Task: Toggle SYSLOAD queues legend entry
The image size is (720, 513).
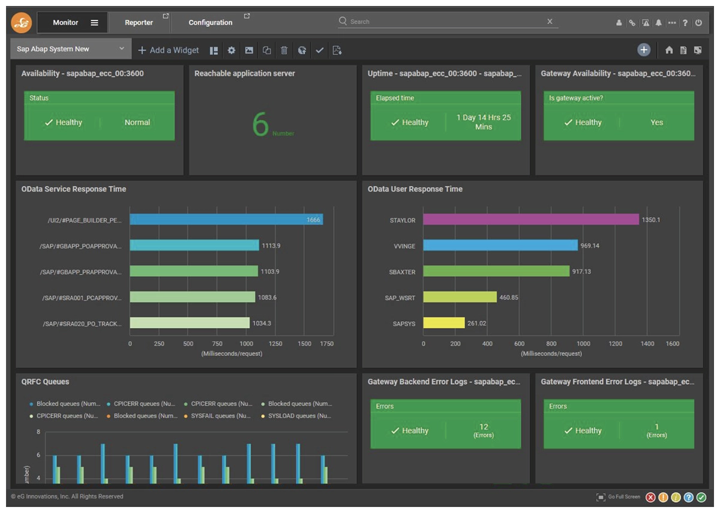Action: [296, 416]
